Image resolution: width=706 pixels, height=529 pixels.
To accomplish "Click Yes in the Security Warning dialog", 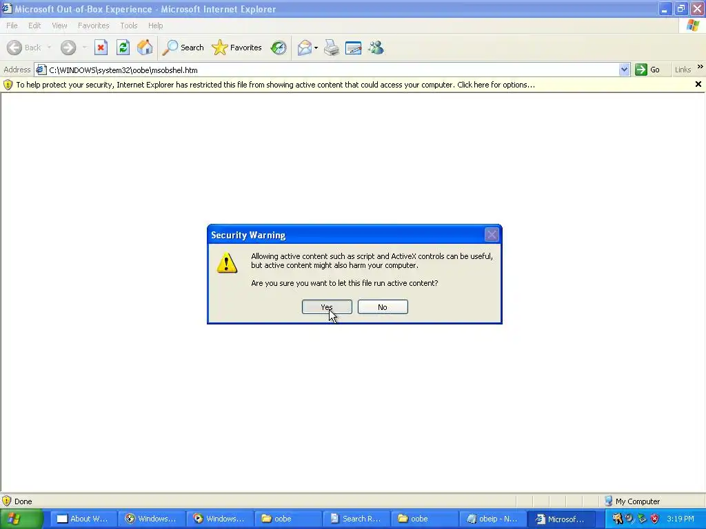I will (x=327, y=307).
